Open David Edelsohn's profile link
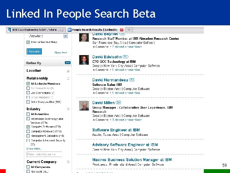The height and width of the screenshot is (173, 230). tap(107, 57)
